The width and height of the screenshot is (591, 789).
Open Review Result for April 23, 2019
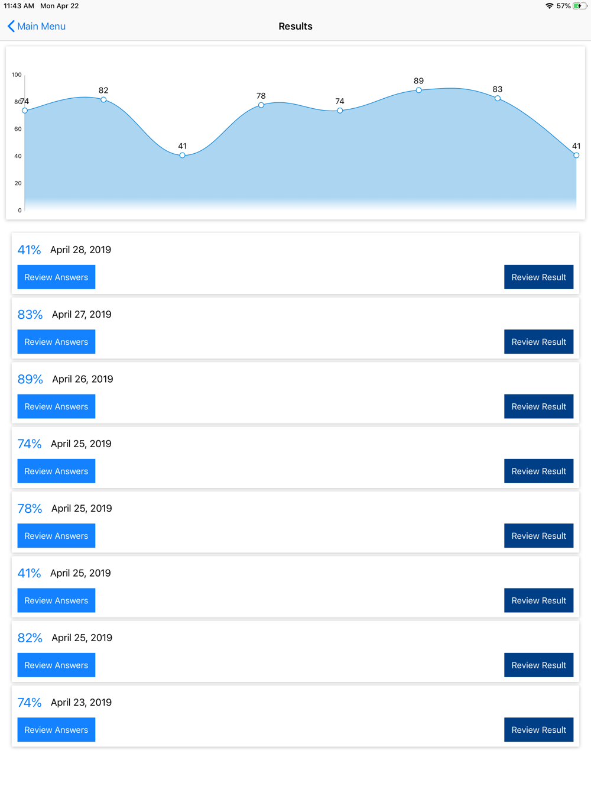tap(538, 730)
